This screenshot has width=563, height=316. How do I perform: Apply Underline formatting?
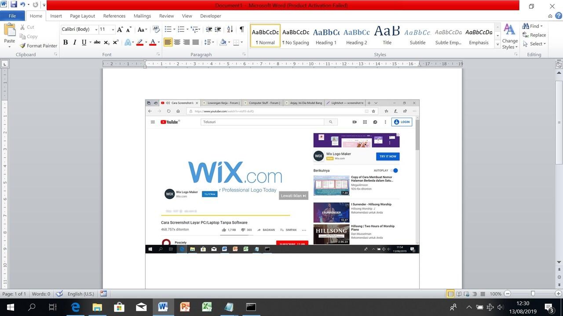tap(84, 42)
